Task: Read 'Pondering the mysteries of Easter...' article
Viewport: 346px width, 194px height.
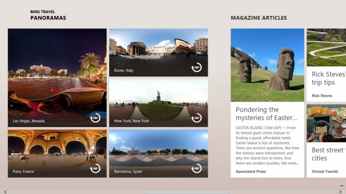Action: 266,114
